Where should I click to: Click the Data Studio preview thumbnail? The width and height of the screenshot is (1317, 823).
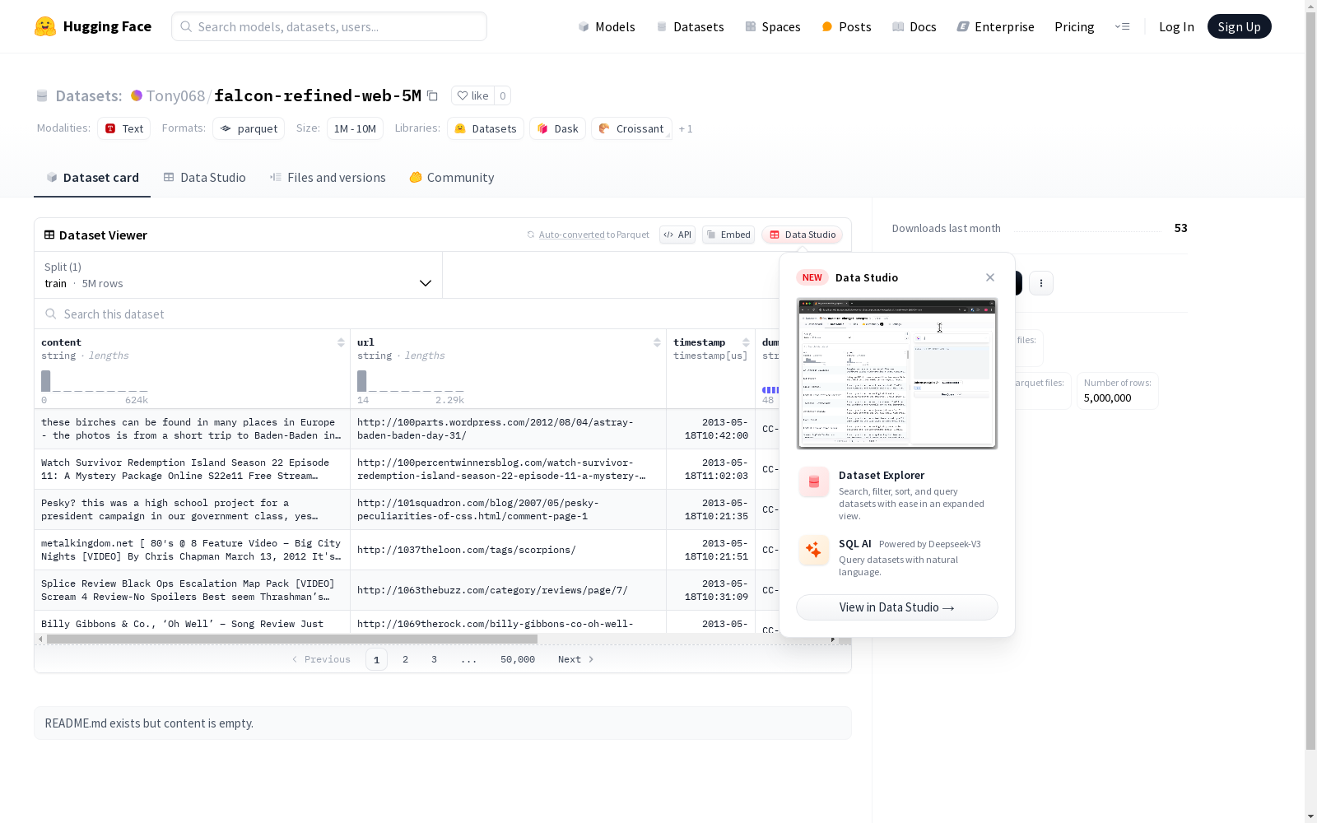(897, 374)
